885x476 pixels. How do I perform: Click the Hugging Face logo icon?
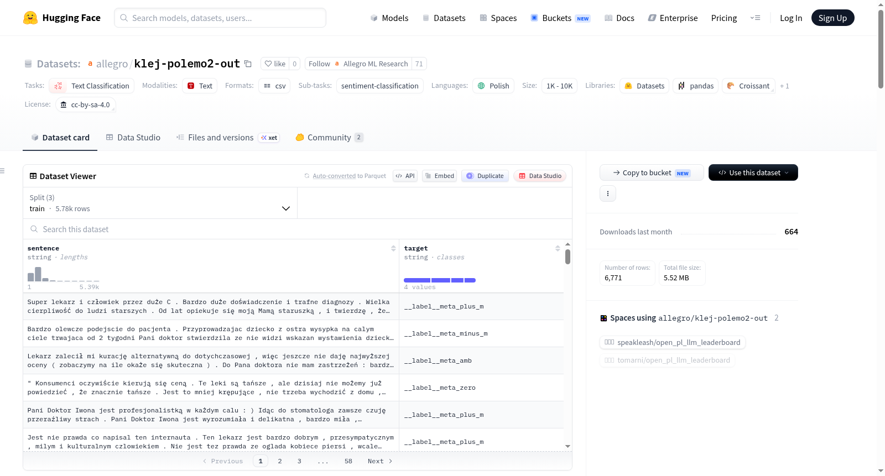coord(30,18)
